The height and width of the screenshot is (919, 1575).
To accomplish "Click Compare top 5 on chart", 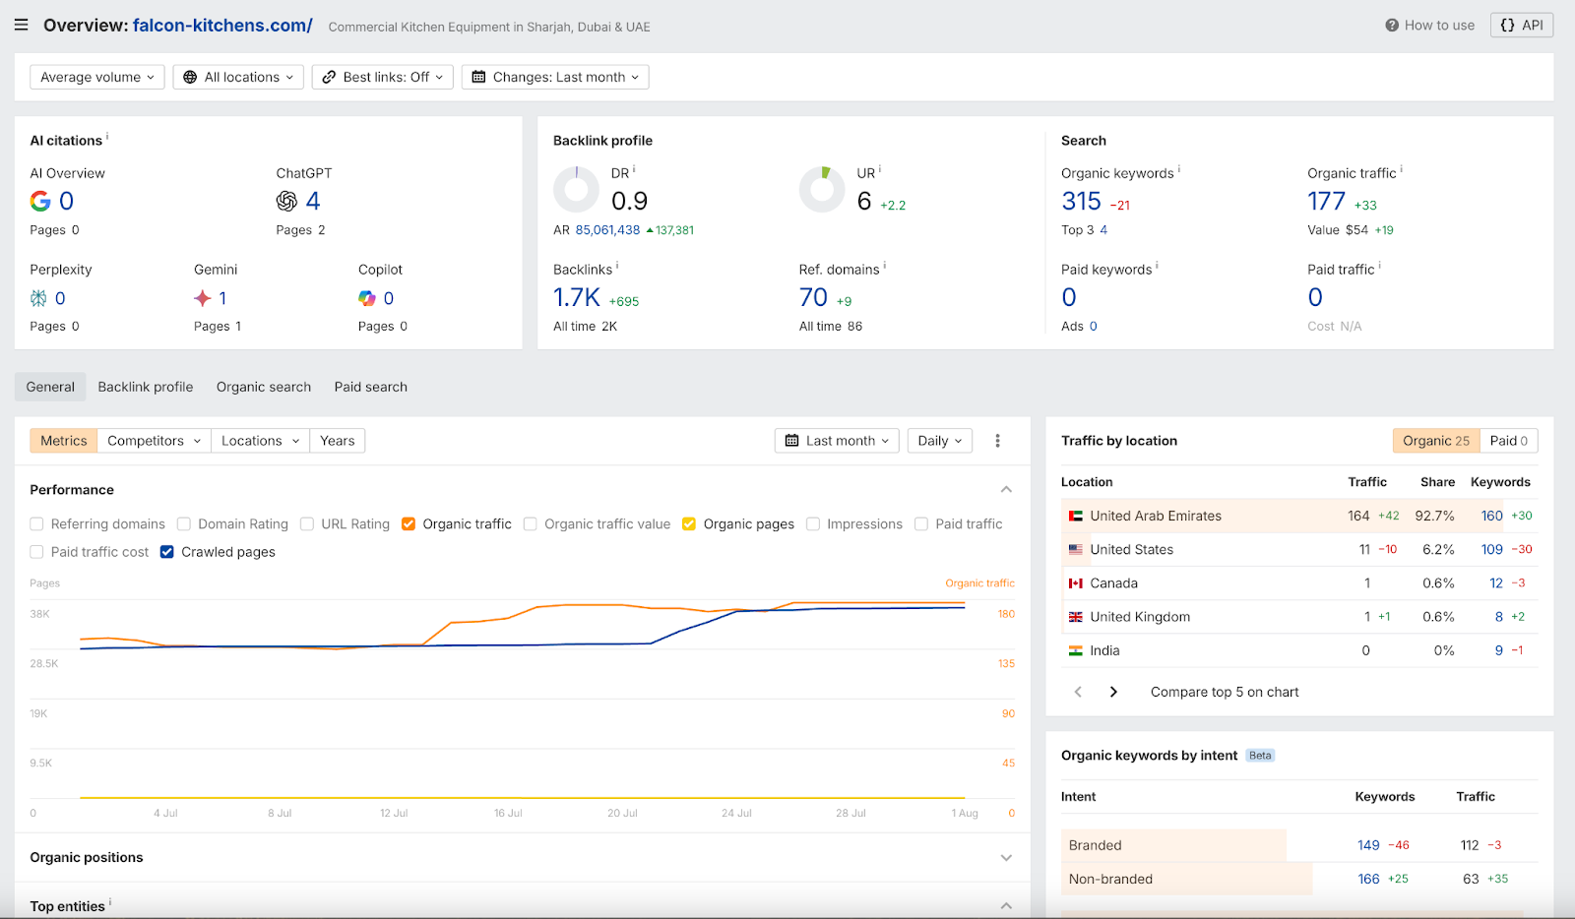I will click(x=1224, y=692).
